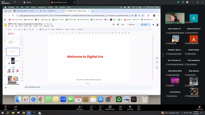Click the Gemini sparkle icon
205x115 pixels.
tap(153, 25)
